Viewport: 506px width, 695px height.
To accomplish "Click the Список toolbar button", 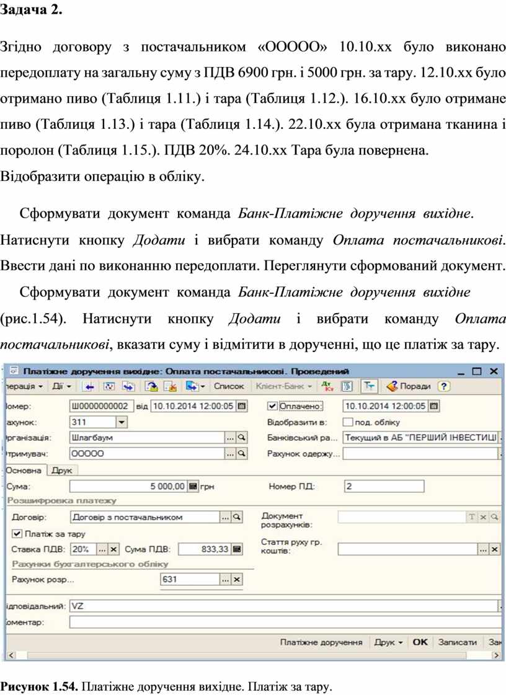I will click(229, 386).
